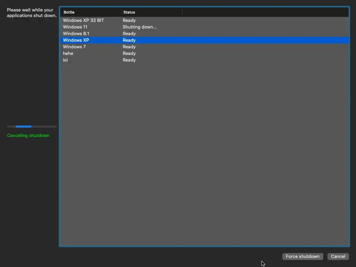Screen dimensions: 356x267
Task: Click Ready status of Windows XP 32 BIT
Action: 129,20
